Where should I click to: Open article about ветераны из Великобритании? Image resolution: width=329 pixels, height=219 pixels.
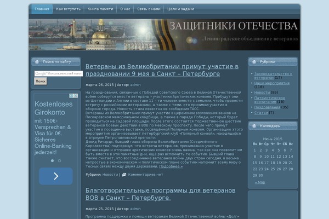point(162,70)
